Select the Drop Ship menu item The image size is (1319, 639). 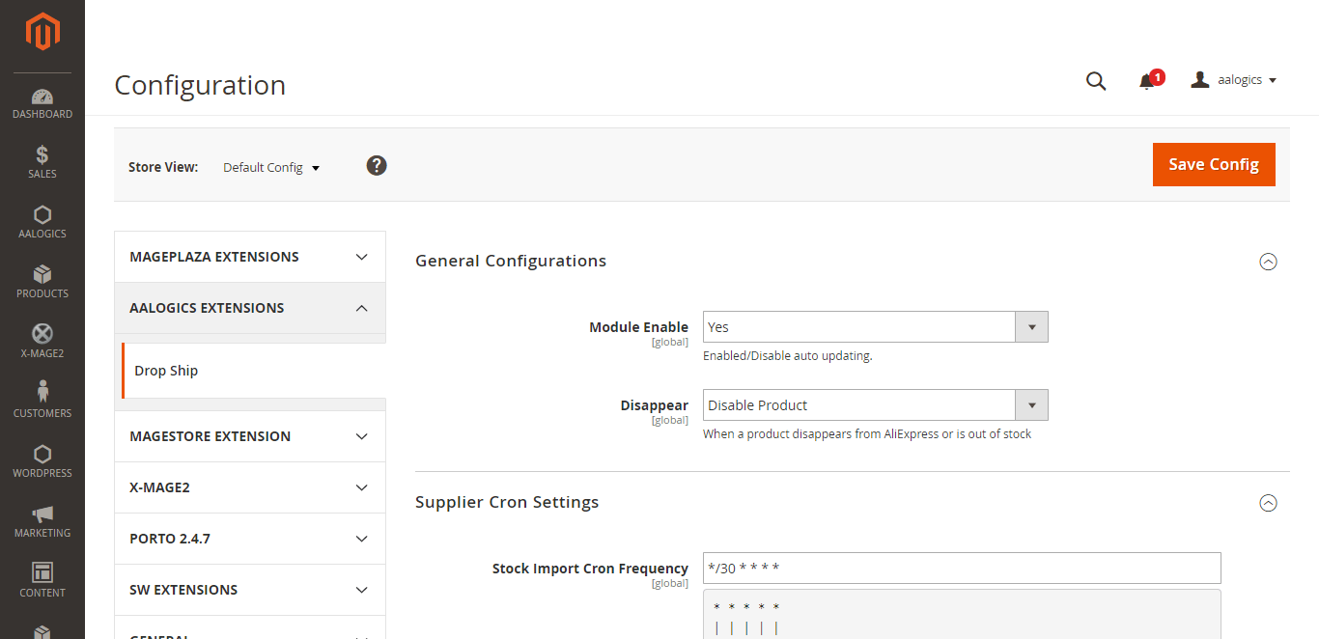(x=166, y=371)
